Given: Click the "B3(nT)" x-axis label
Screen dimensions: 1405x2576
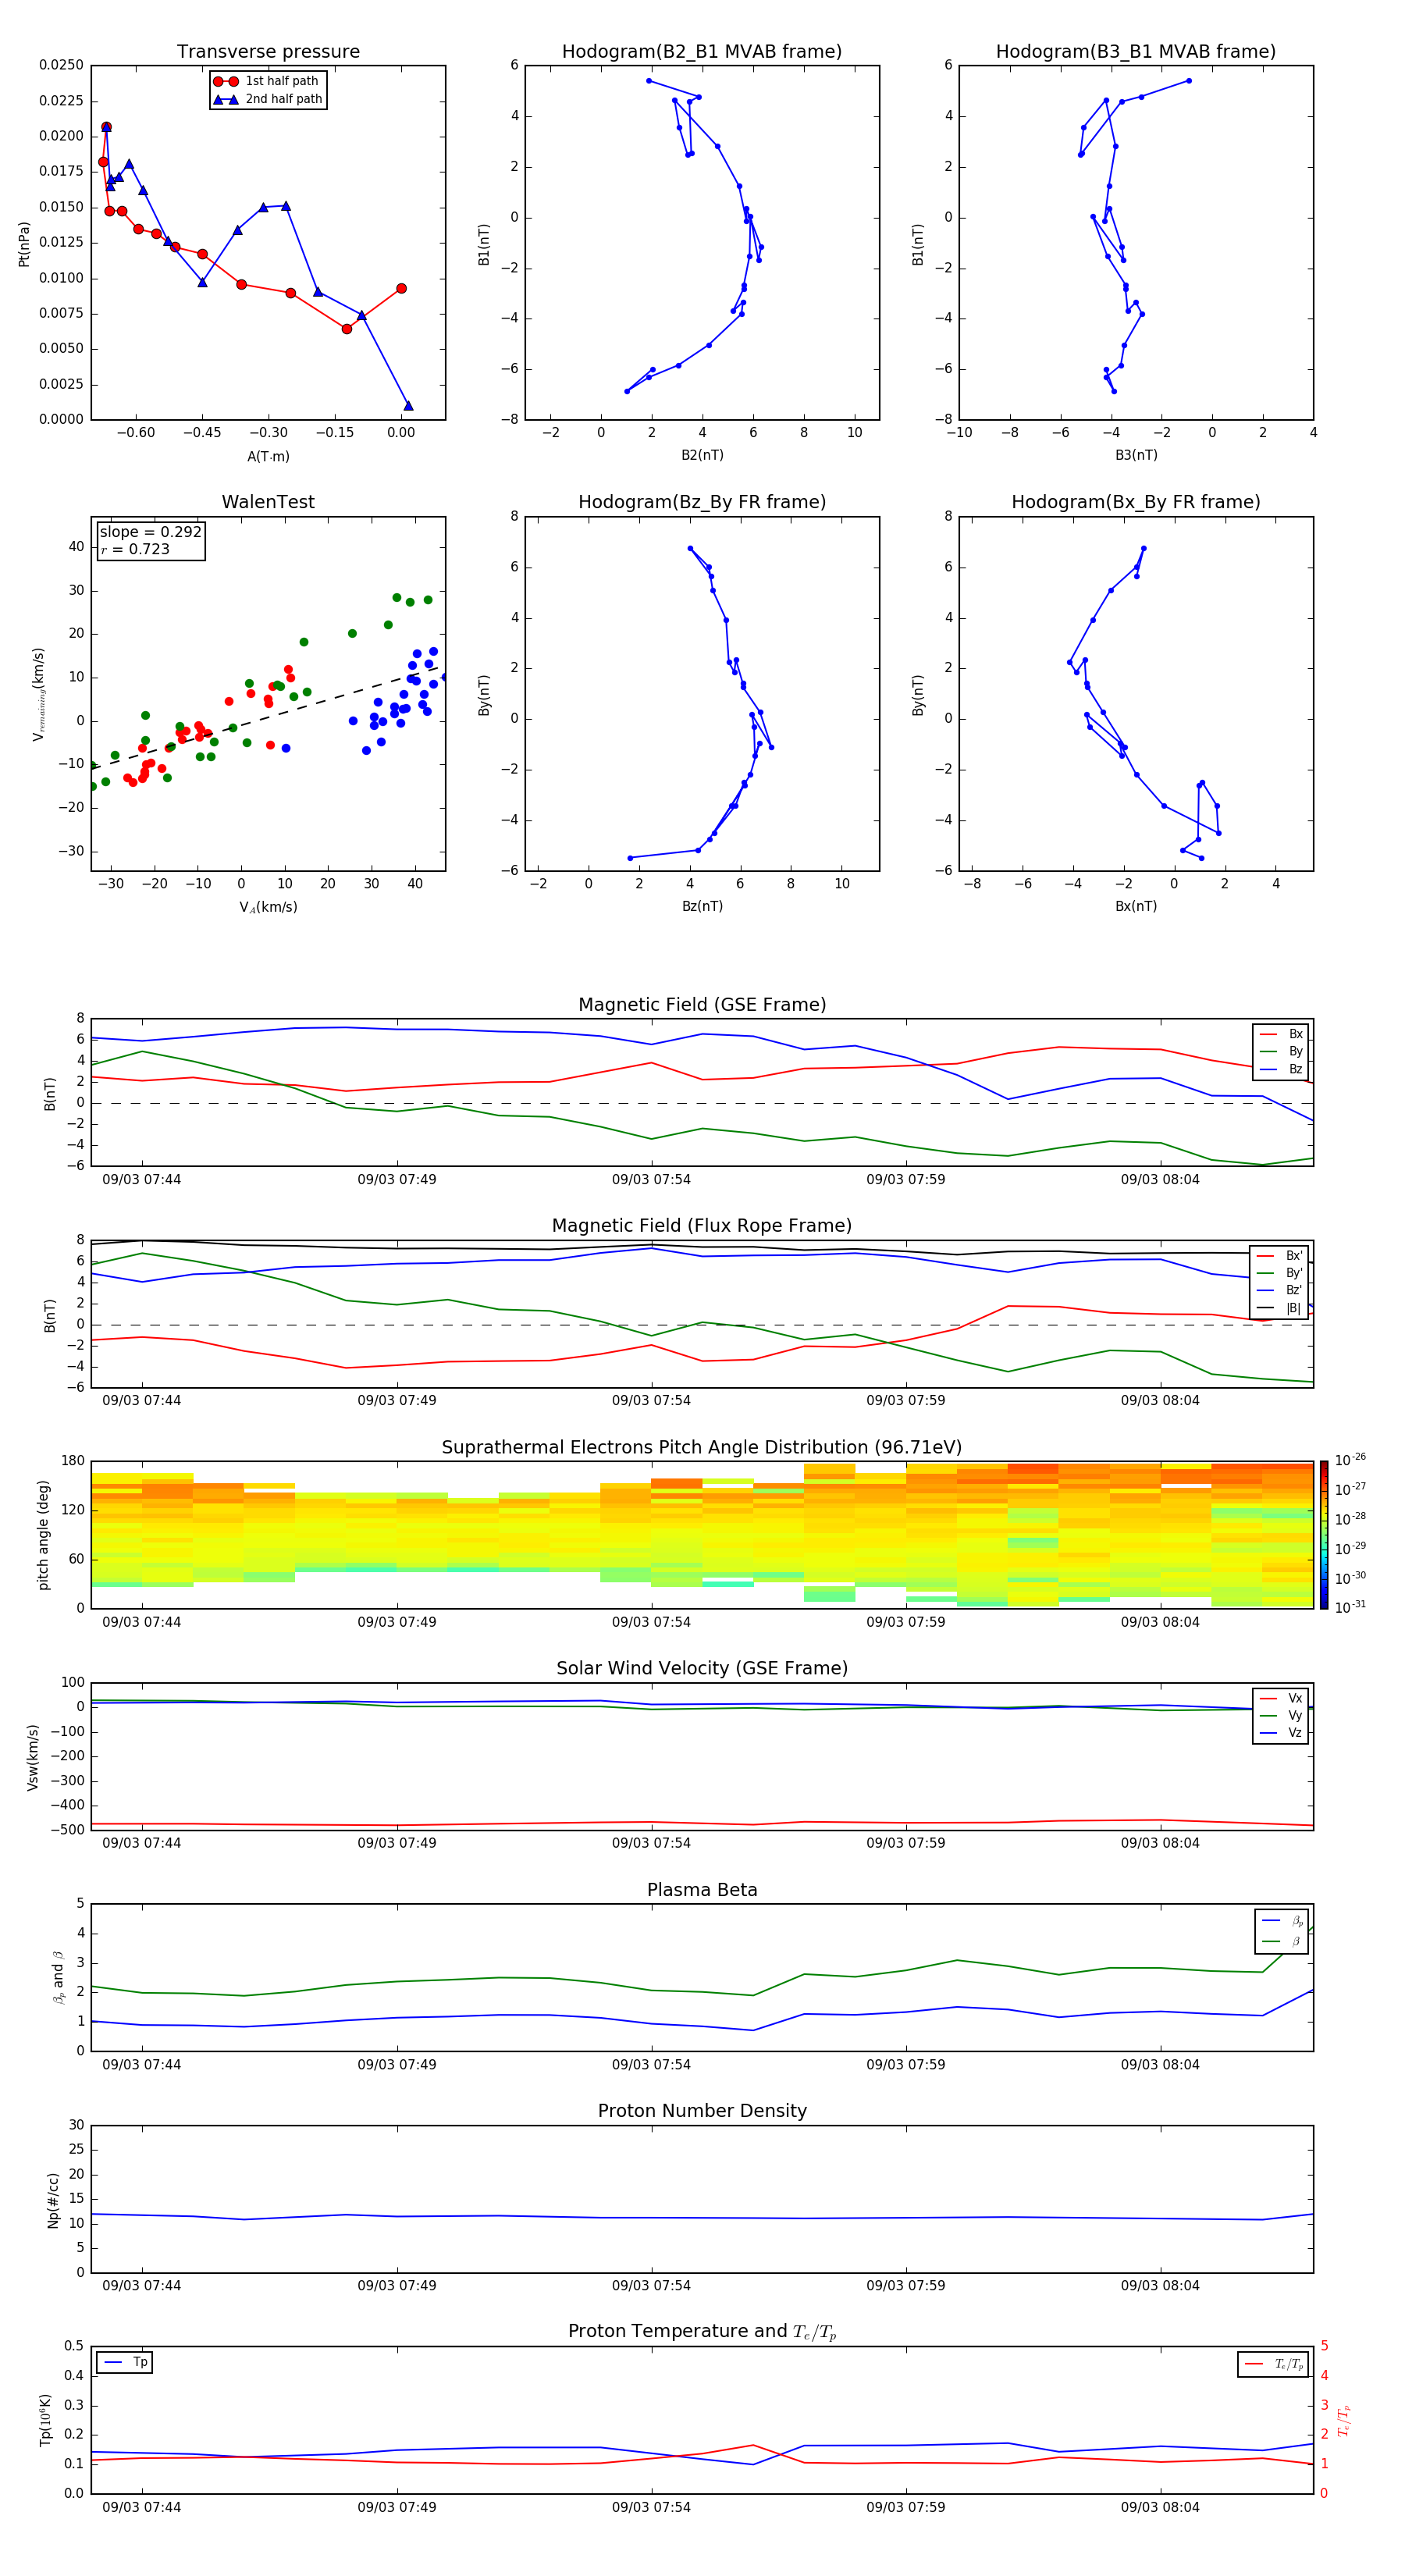Looking at the screenshot, I should pyautogui.click(x=1136, y=455).
